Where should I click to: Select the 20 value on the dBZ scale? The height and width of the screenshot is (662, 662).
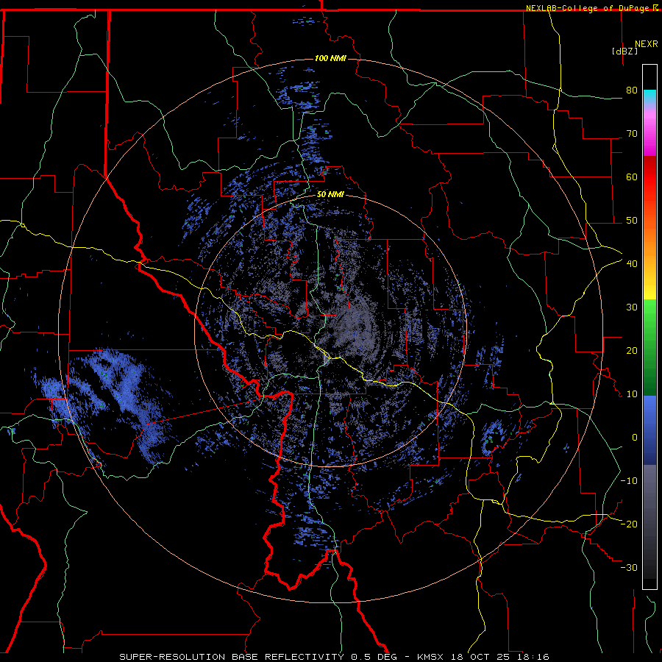pos(632,350)
